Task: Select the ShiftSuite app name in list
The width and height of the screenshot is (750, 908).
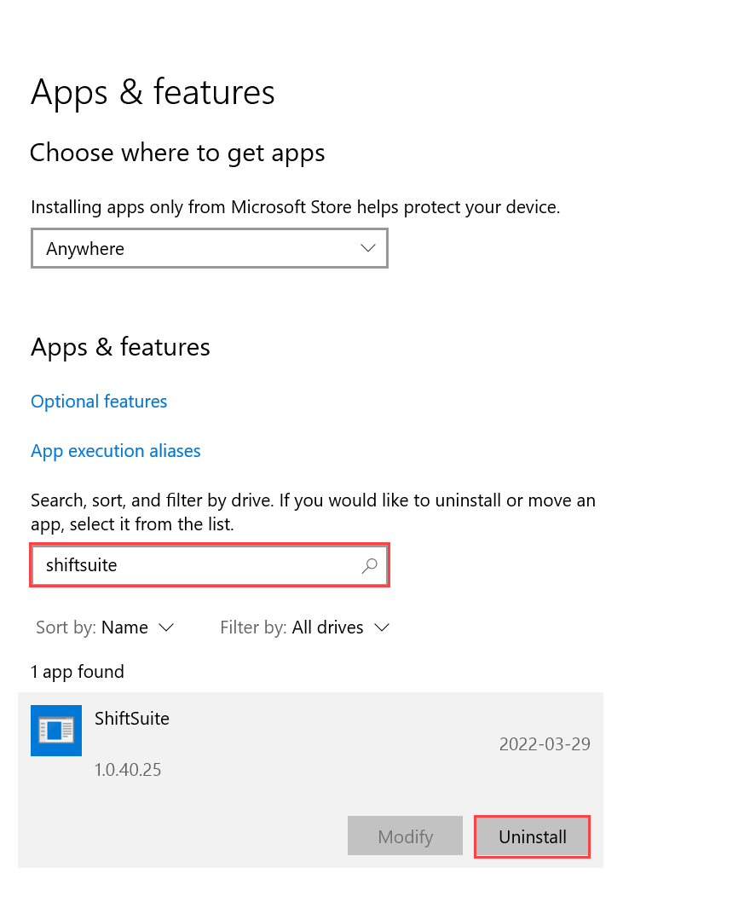Action: [x=132, y=719]
